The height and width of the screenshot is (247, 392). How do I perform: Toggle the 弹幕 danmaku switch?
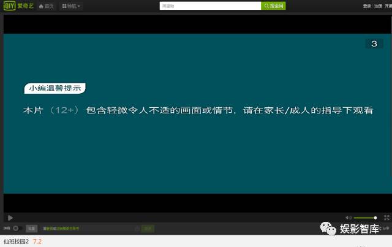[18, 229]
